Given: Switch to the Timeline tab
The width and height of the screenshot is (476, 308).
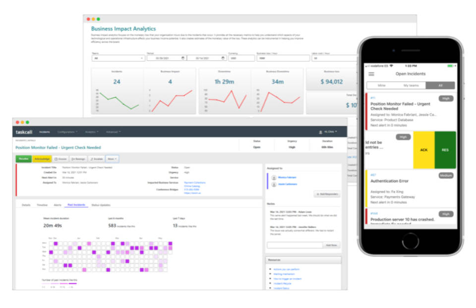Looking at the screenshot, I should (x=42, y=205).
